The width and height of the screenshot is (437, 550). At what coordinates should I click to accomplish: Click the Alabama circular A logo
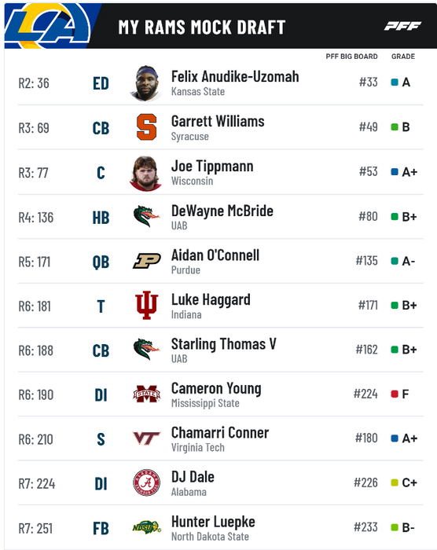click(x=146, y=483)
